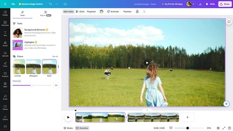Switch to the Adjust Beta tab
Screen dimensions: 233x131
45,13
